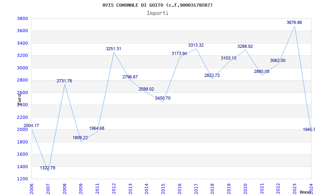Click the y-axis tick 2600

pyautogui.click(x=22, y=93)
